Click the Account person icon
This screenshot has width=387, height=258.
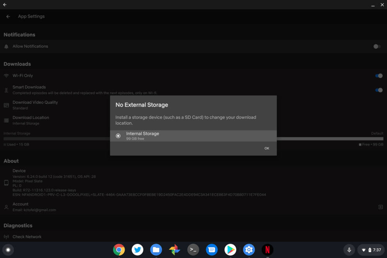[x=7, y=207]
